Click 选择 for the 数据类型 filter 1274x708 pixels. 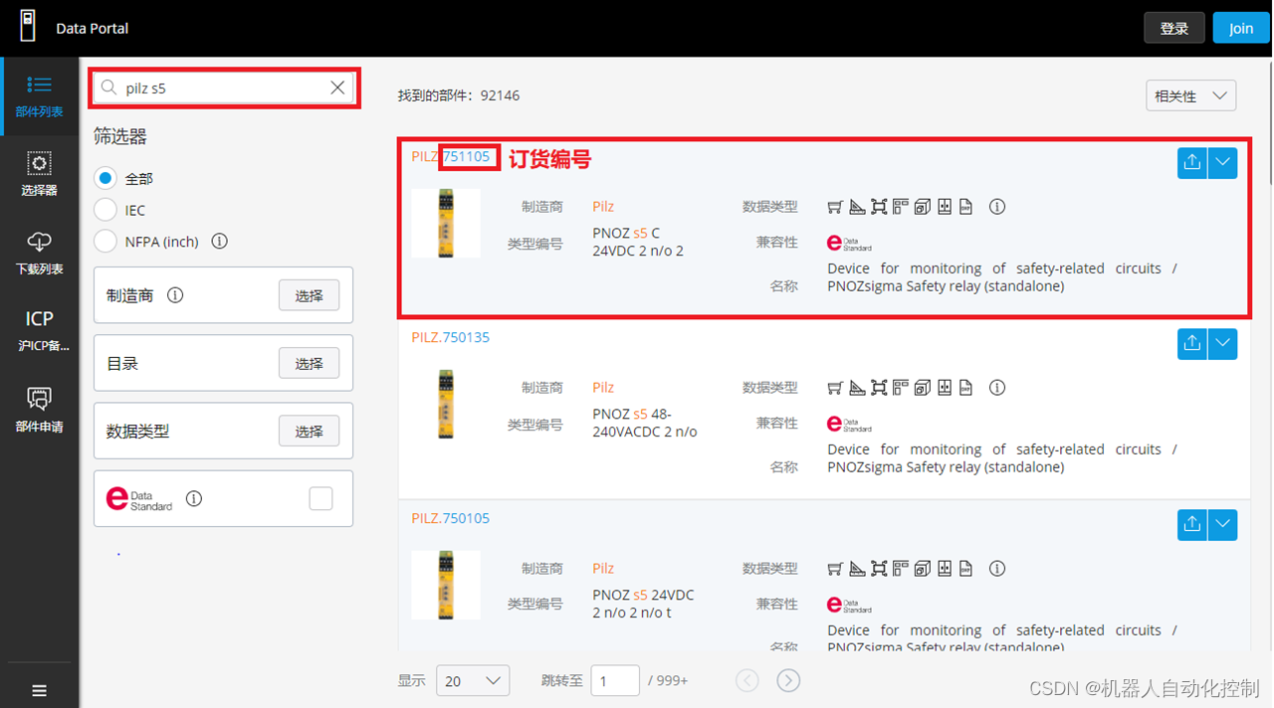309,431
